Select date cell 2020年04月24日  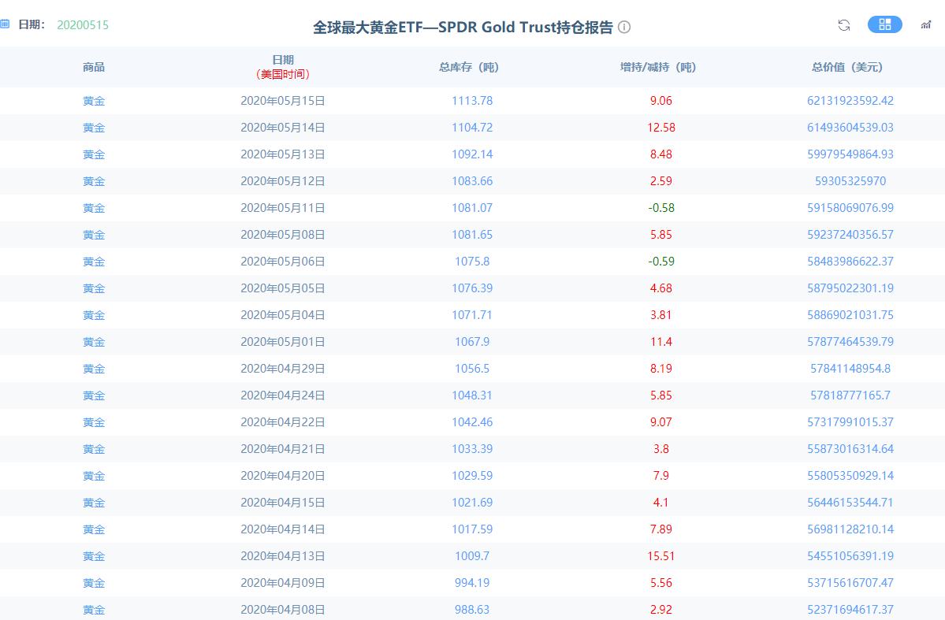[x=283, y=395]
